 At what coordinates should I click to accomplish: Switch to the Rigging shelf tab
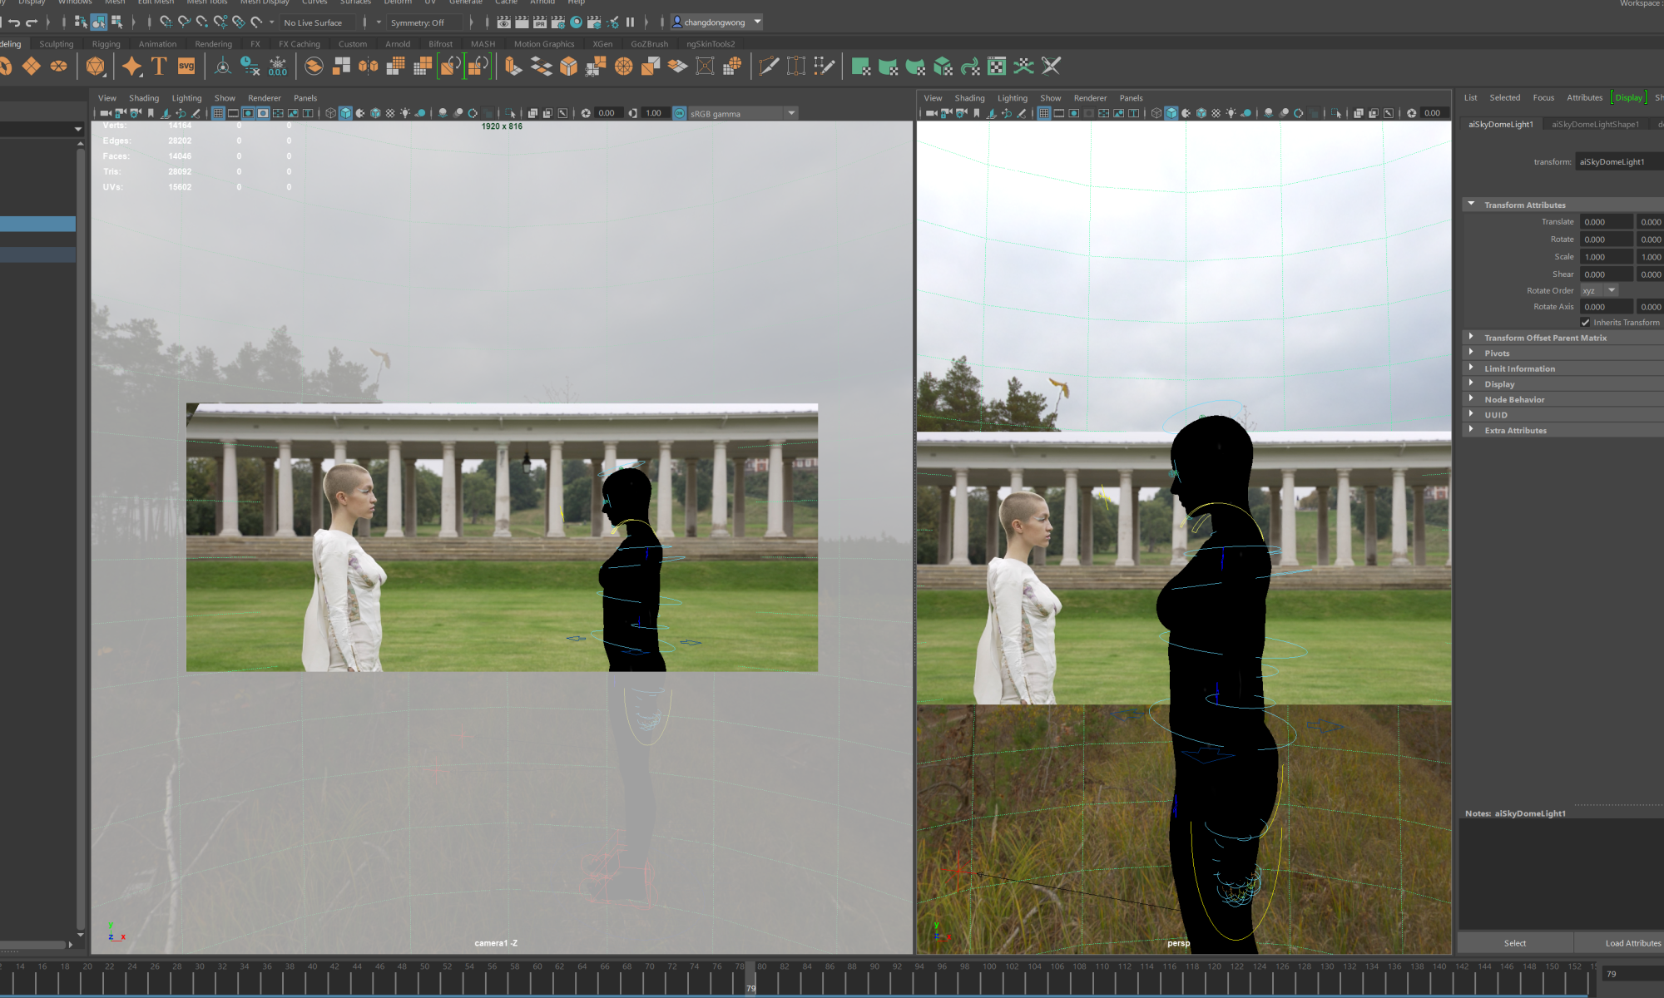pos(106,44)
